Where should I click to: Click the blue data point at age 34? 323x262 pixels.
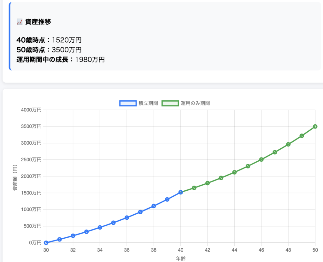pyautogui.click(x=100, y=227)
